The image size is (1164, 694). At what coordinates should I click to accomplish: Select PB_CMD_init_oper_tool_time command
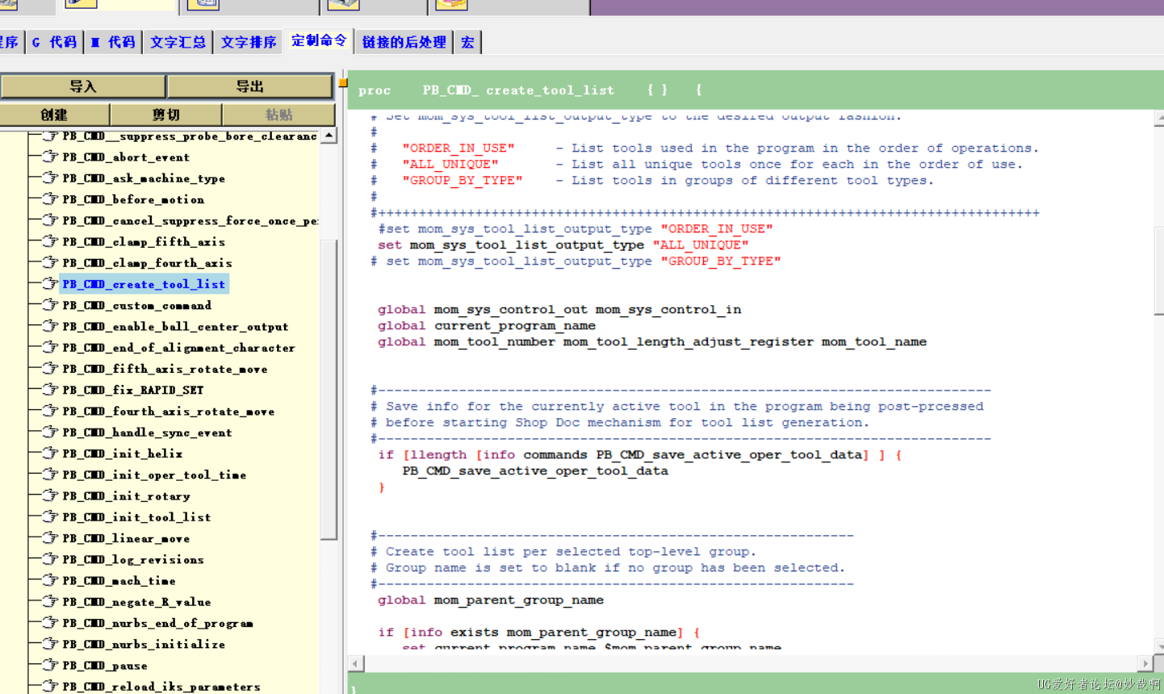154,475
